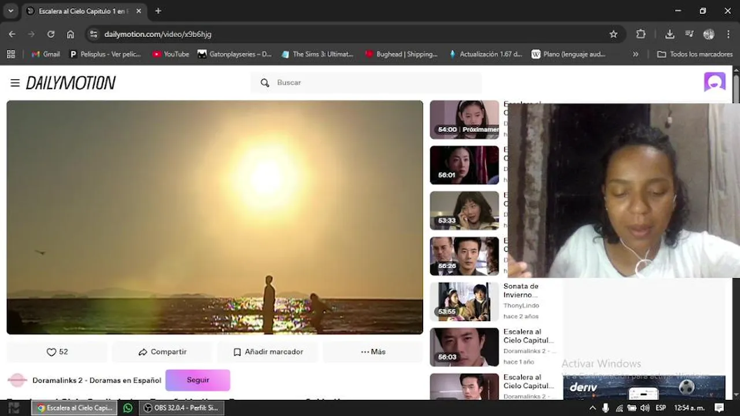Viewport: 740px width, 416px height.
Task: Open the 56:03 video thumbnail
Action: 464,347
